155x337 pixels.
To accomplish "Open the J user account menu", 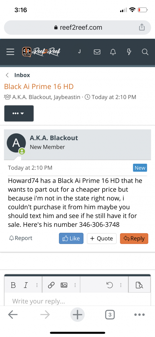I will [79, 52].
